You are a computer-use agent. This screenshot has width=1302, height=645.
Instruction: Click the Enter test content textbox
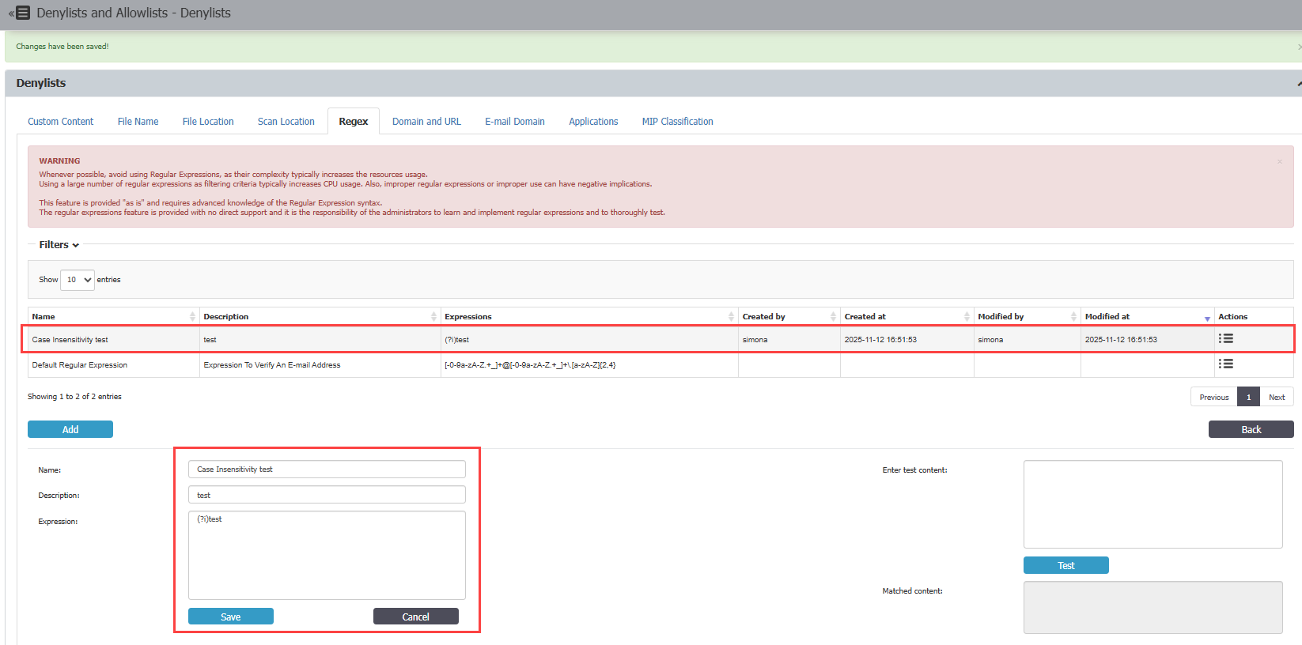1152,504
